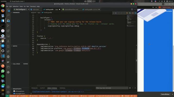Click the Start Debugging play icon
Image resolution: width=174 pixels, height=97 pixels.
point(14,9)
